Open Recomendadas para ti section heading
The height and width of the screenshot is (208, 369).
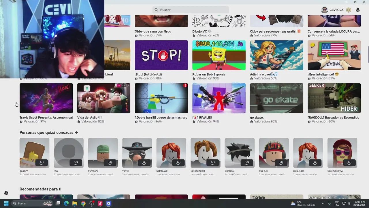[x=40, y=189]
